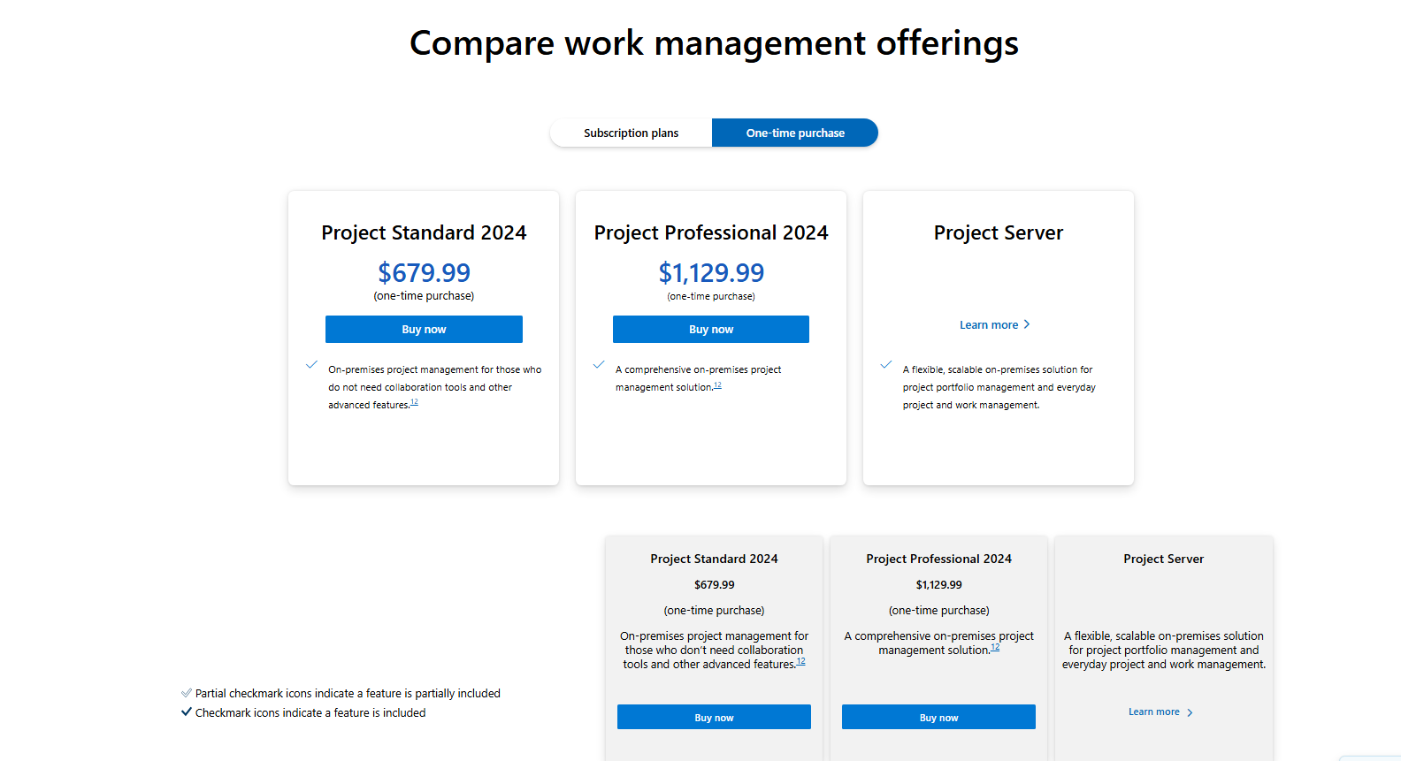1401x761 pixels.
Task: Click the check icon in the Project Standard 2024 card
Action: (311, 364)
